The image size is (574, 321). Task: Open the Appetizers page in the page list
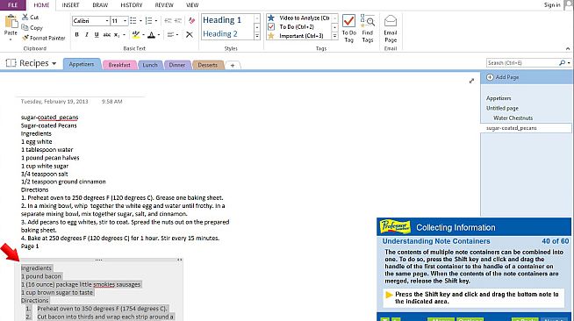click(499, 98)
